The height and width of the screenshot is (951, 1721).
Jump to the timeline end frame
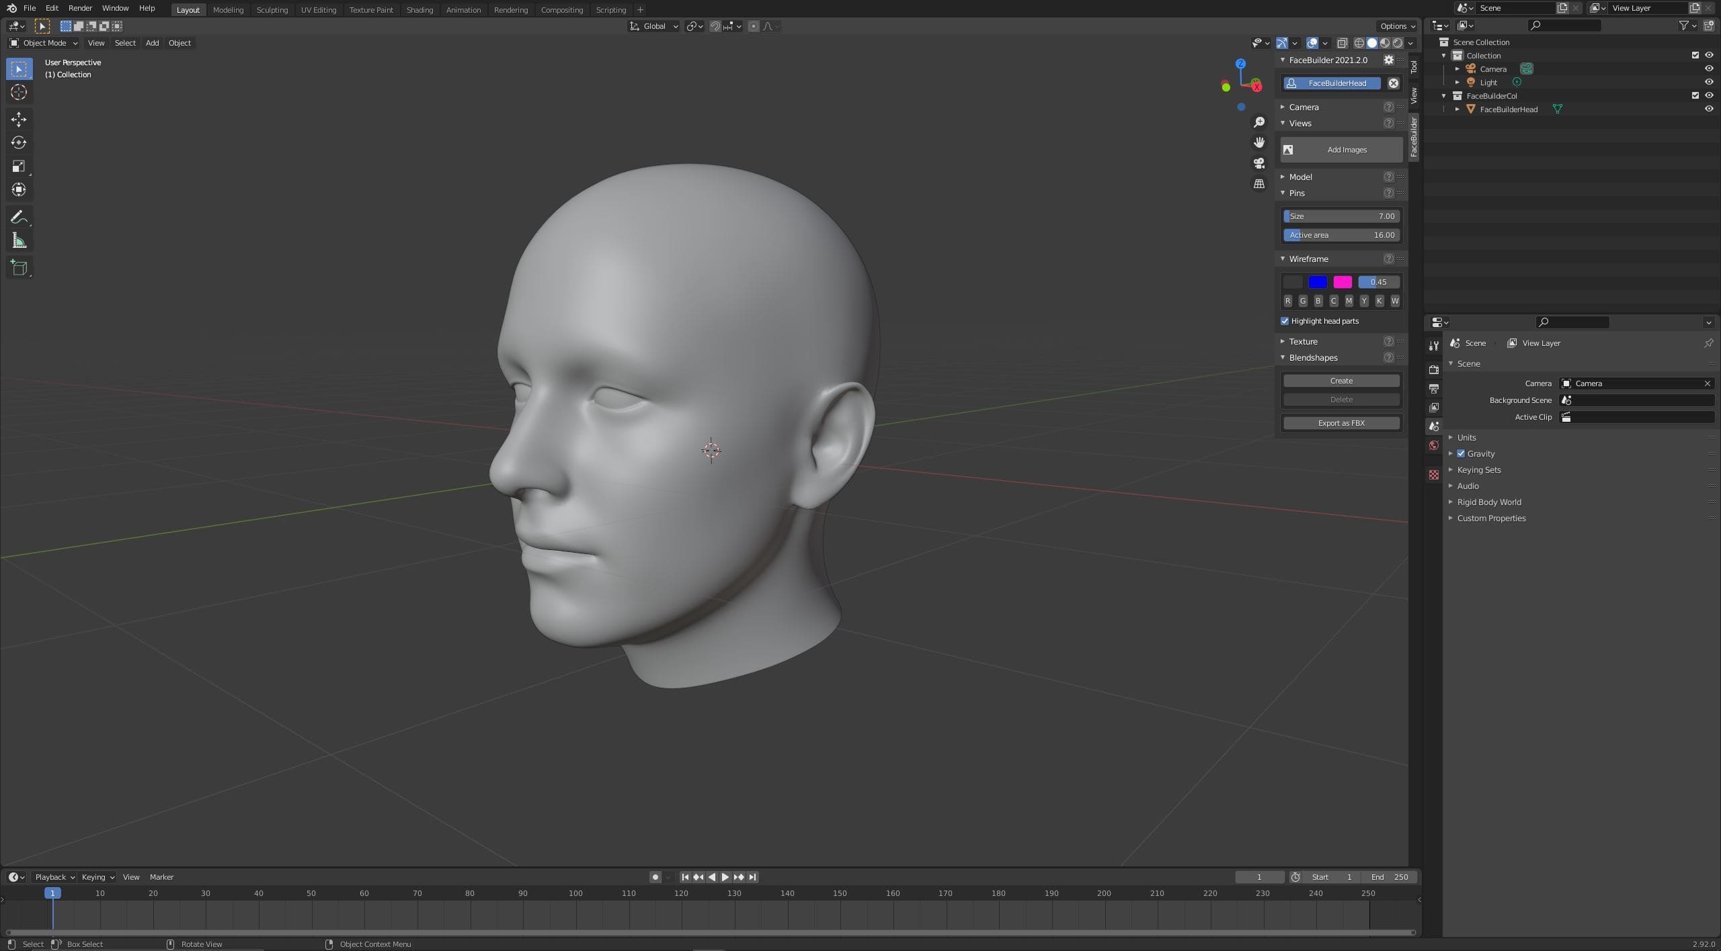tap(753, 876)
